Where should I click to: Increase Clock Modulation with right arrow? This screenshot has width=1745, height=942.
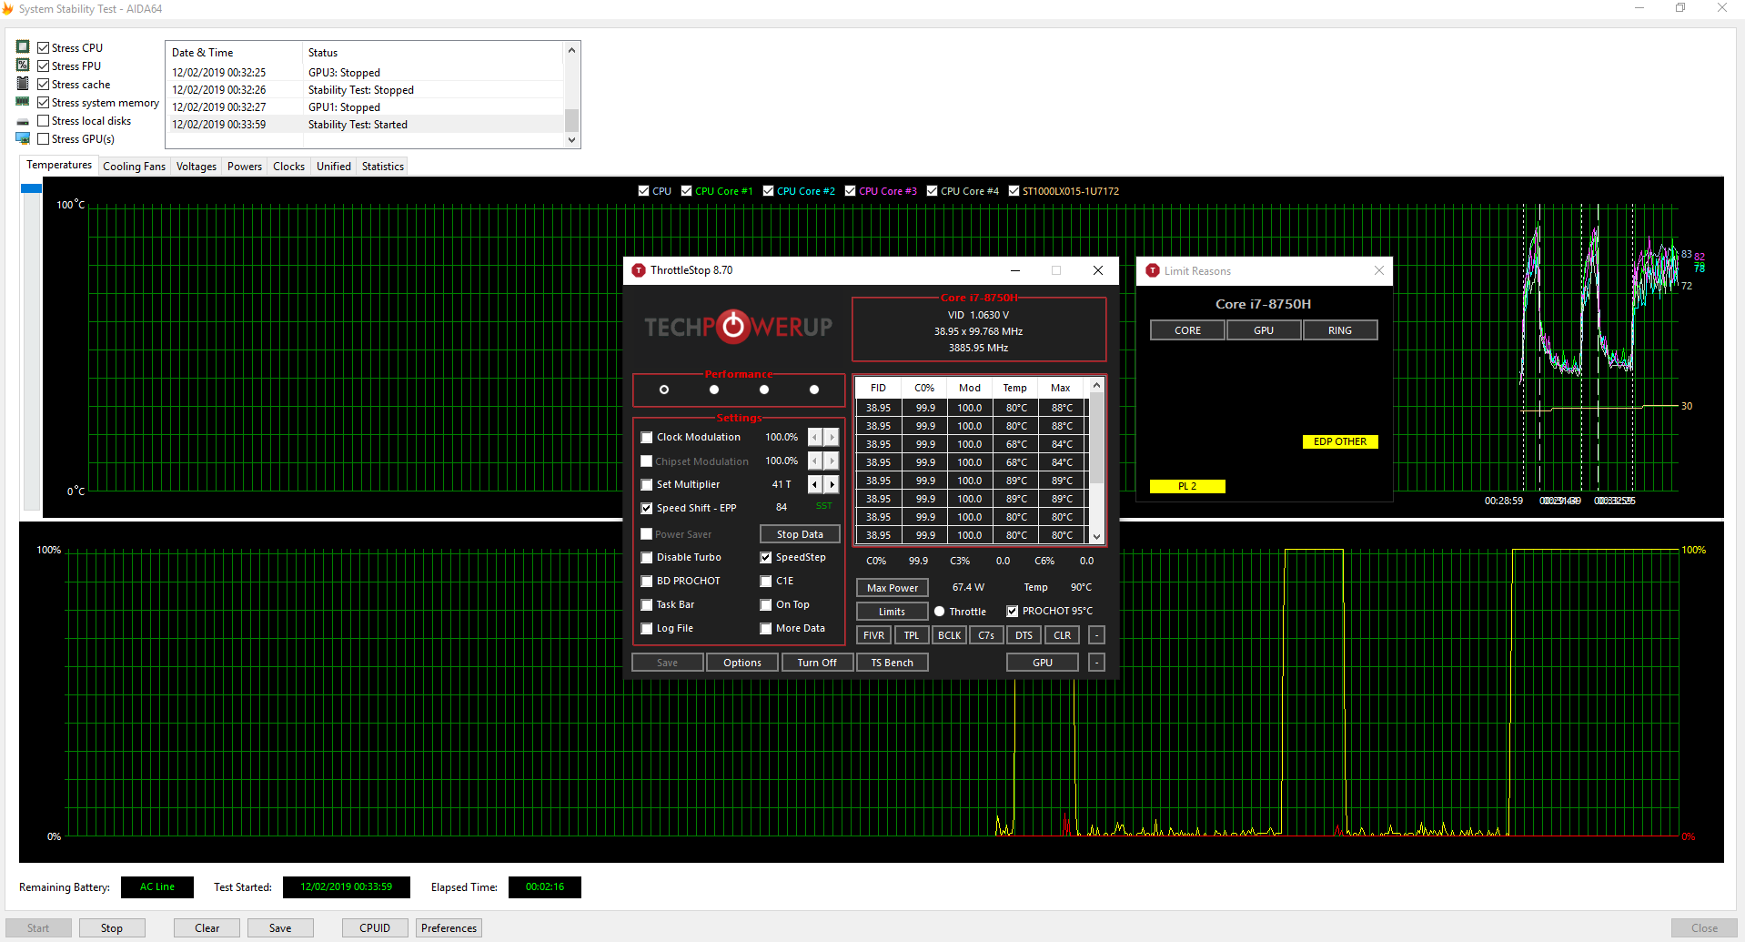pyautogui.click(x=832, y=437)
